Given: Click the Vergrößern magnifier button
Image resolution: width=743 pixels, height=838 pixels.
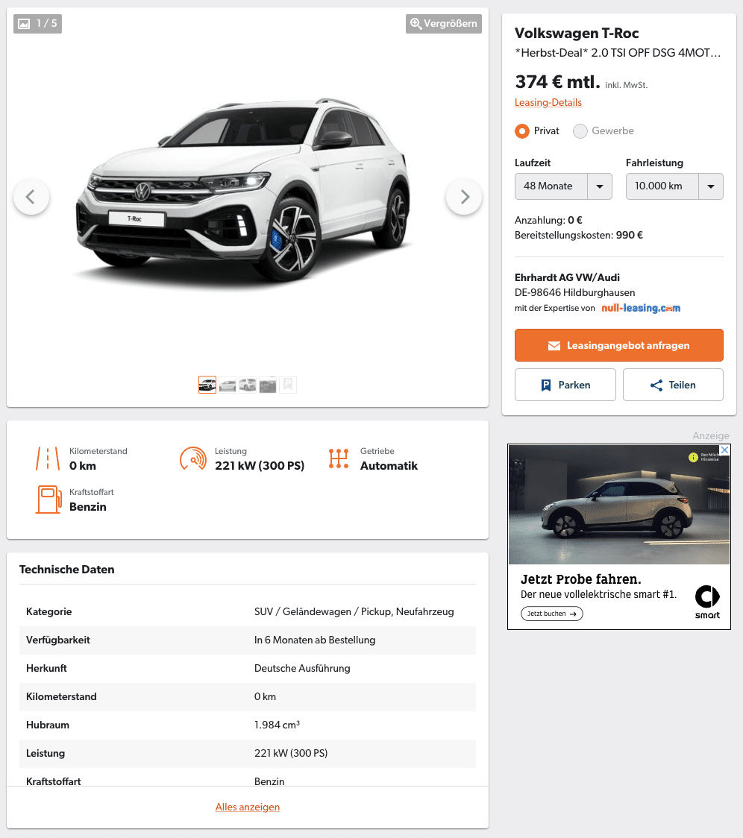Looking at the screenshot, I should click(x=443, y=24).
